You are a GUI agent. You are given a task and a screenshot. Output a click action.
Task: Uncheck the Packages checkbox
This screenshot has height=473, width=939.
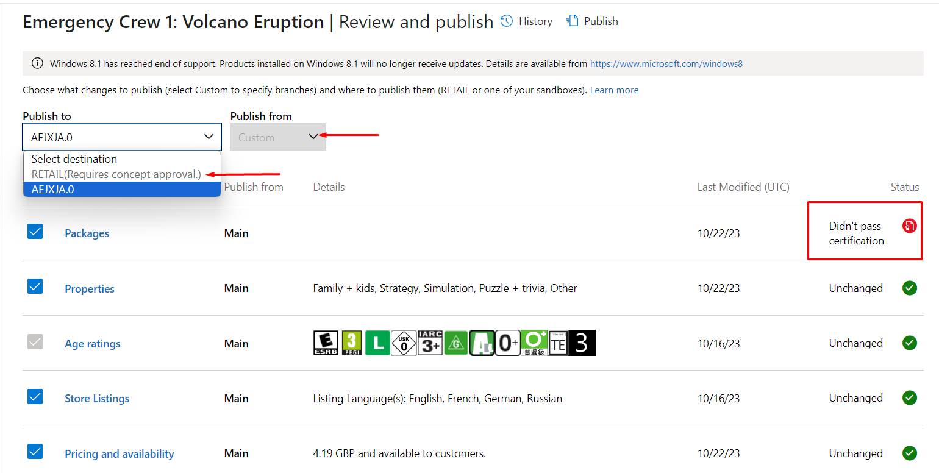tap(35, 231)
